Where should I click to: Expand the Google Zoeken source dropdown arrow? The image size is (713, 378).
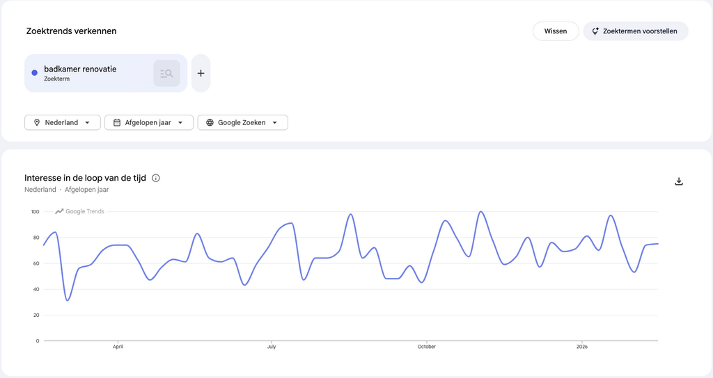[274, 123]
